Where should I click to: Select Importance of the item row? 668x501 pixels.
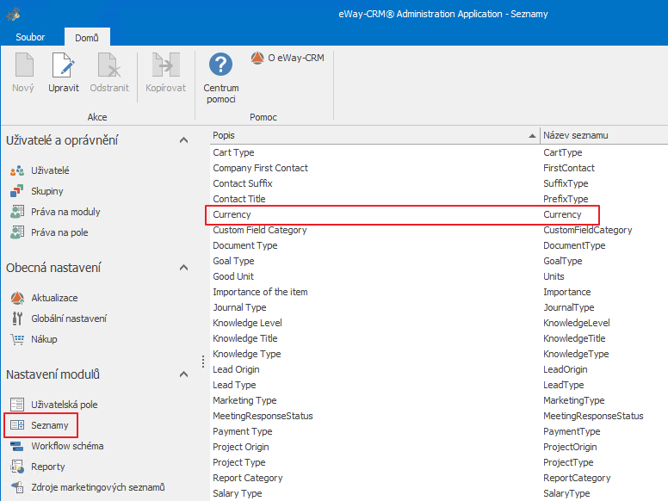point(439,293)
